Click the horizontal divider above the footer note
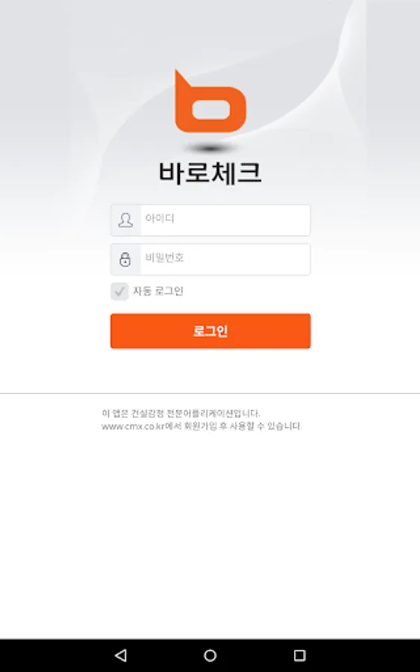420x672 pixels. pos(210,393)
